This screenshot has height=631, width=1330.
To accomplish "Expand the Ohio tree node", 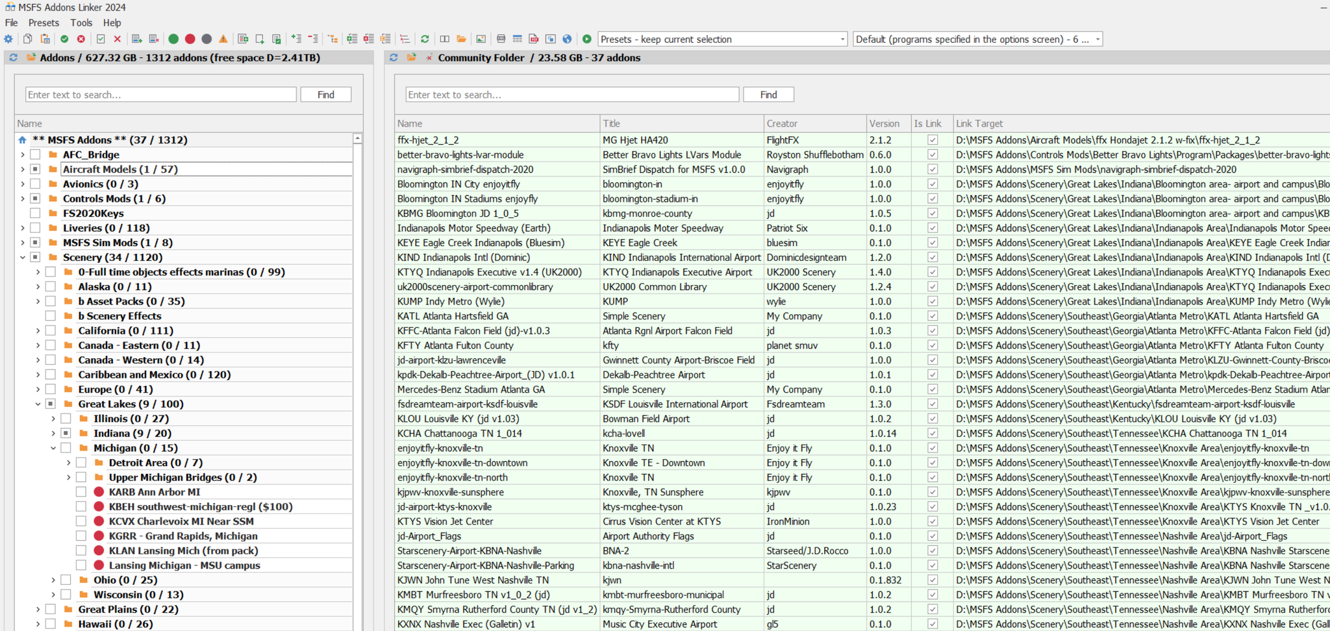I will coord(53,580).
